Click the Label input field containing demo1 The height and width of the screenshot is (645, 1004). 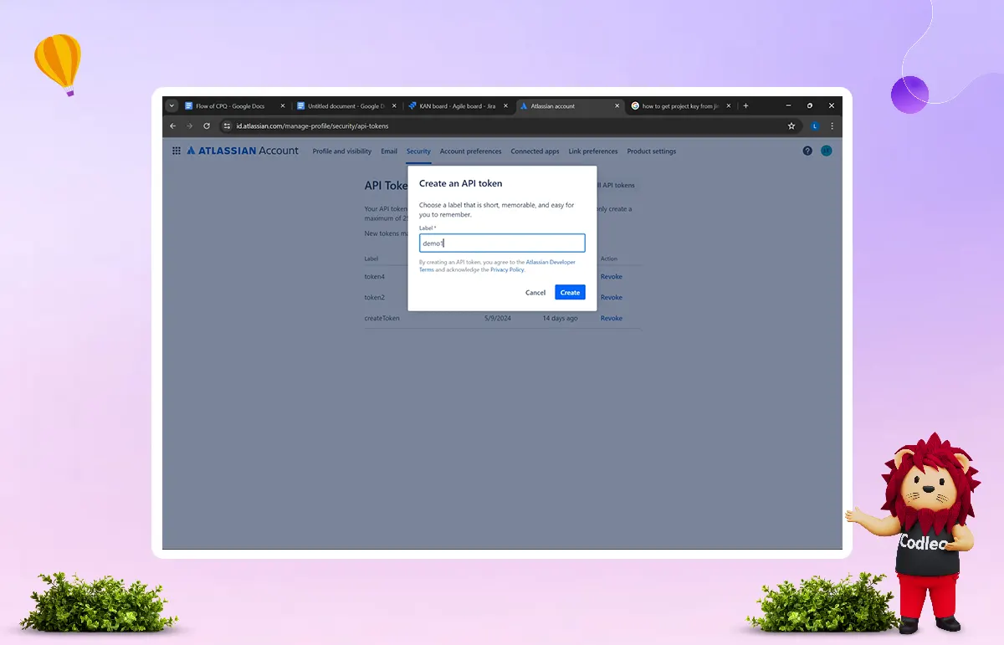(x=502, y=243)
